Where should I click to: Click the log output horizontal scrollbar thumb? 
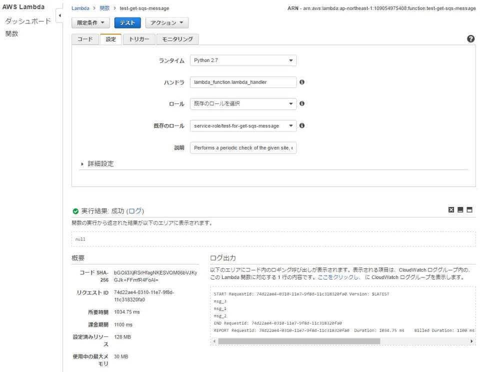pos(299,341)
